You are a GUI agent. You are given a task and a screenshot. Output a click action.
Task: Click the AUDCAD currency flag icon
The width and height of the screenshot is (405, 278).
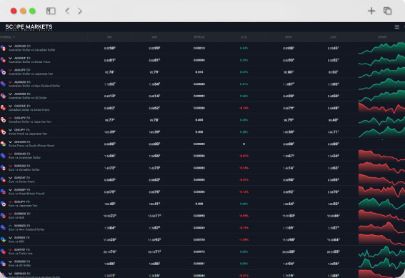[3, 48]
